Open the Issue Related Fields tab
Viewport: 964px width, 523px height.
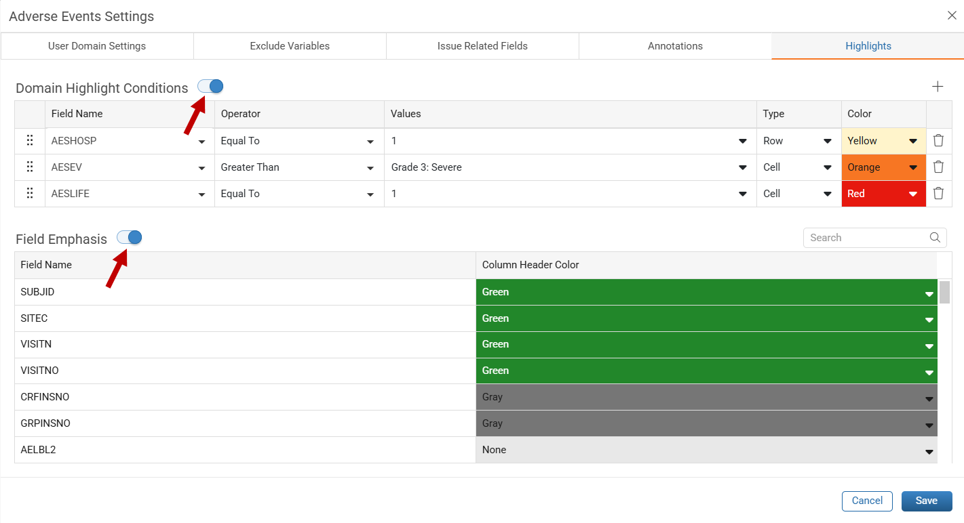482,46
